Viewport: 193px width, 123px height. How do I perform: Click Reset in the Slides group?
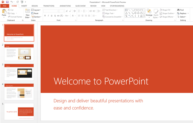pyautogui.click(x=35, y=13)
